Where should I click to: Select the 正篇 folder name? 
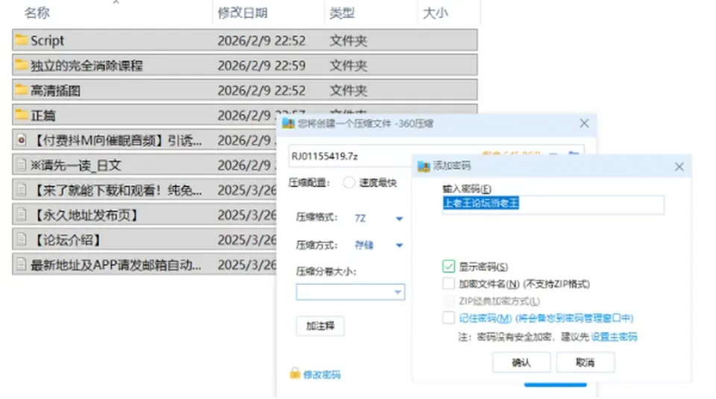43,116
